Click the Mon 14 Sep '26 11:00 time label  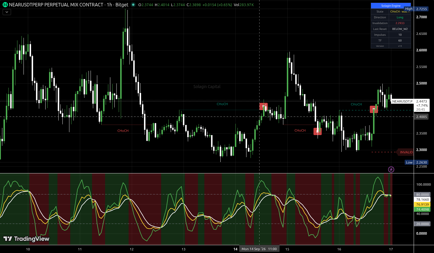coord(259,249)
